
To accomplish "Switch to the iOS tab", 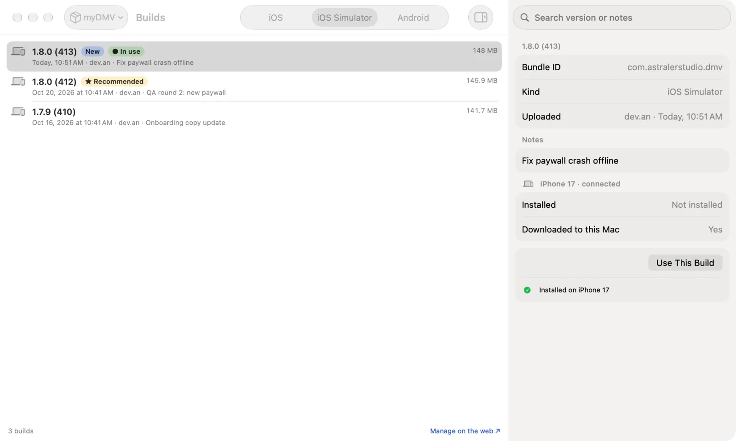I will coord(276,17).
